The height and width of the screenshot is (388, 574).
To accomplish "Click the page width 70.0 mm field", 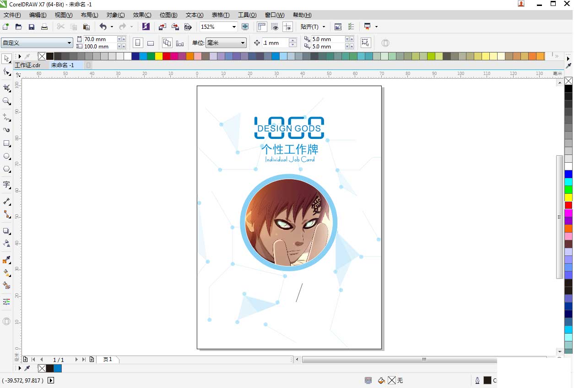I will [99, 39].
